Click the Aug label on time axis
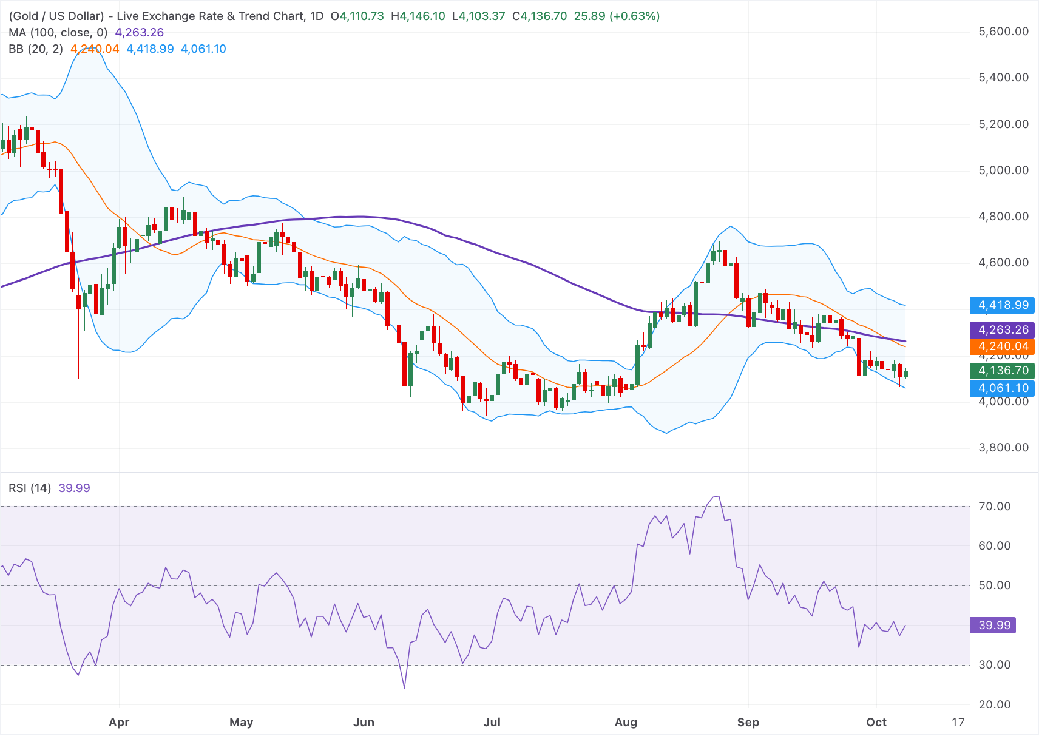 point(626,722)
